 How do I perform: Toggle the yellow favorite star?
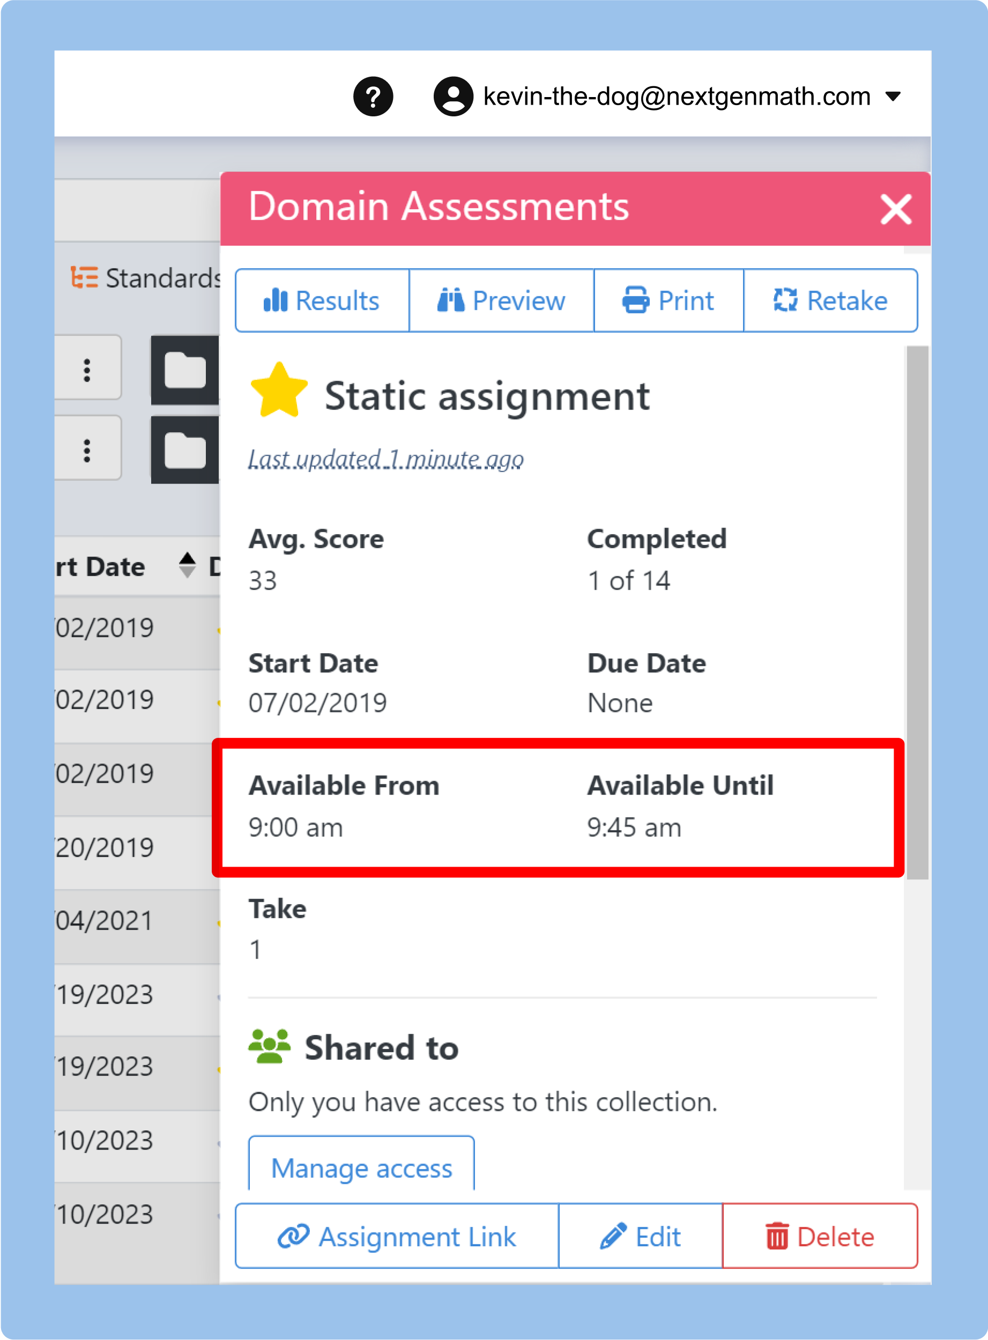[279, 391]
